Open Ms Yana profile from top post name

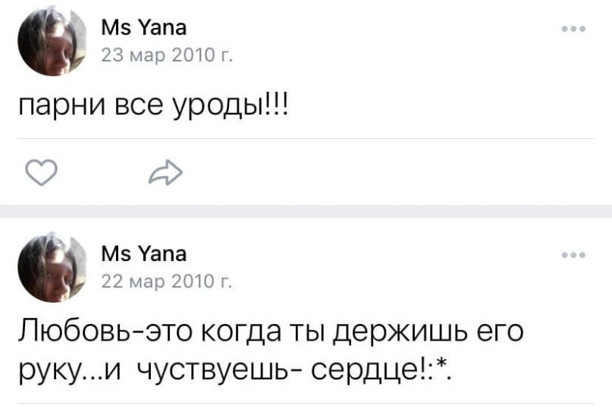click(x=143, y=29)
